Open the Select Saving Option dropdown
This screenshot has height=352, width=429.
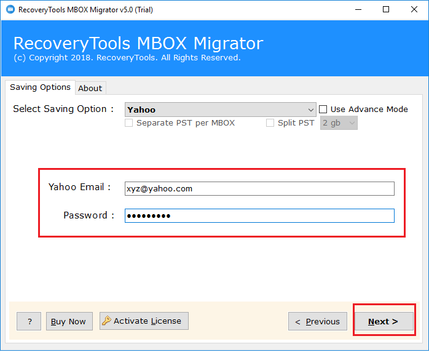point(220,110)
